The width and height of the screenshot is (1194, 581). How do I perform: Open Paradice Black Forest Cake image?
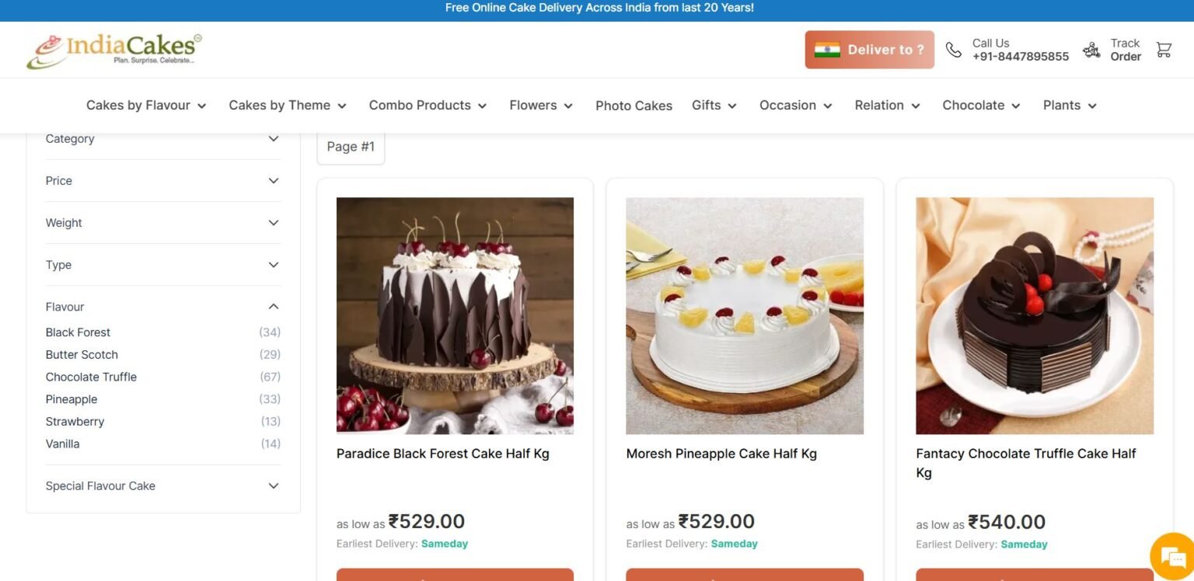[455, 315]
